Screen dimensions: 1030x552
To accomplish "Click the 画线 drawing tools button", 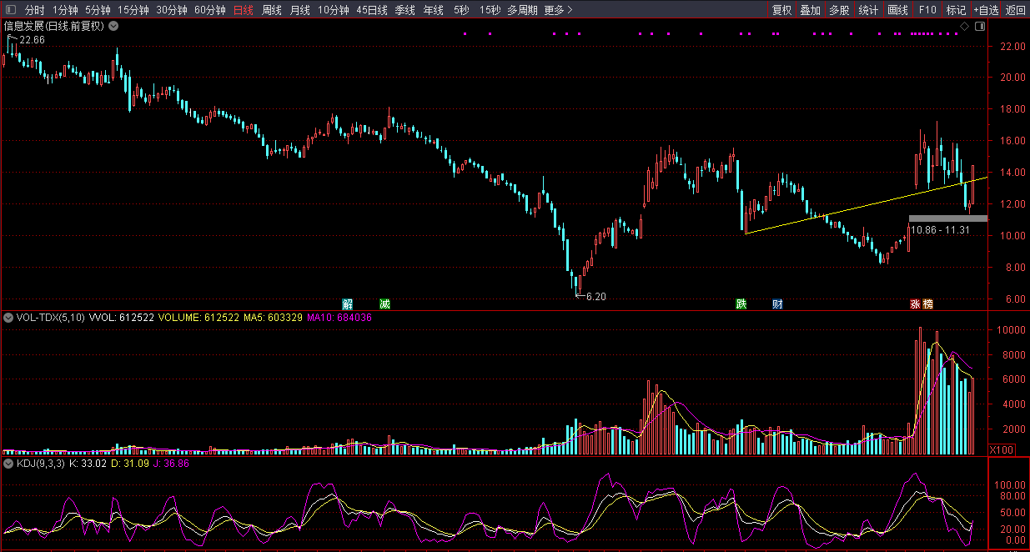I will 897,10.
